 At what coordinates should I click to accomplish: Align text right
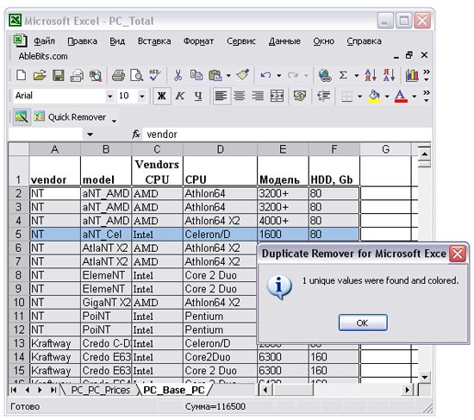point(258,97)
